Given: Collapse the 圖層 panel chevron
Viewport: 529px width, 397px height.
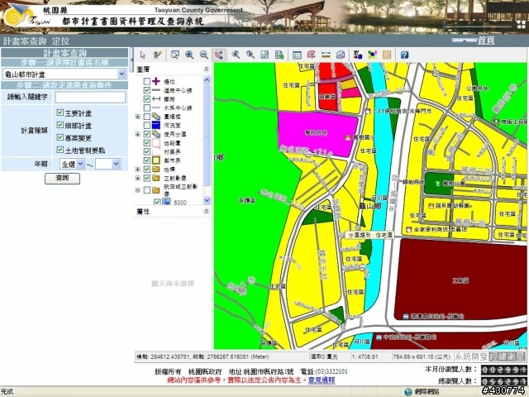Looking at the screenshot, I should [207, 69].
